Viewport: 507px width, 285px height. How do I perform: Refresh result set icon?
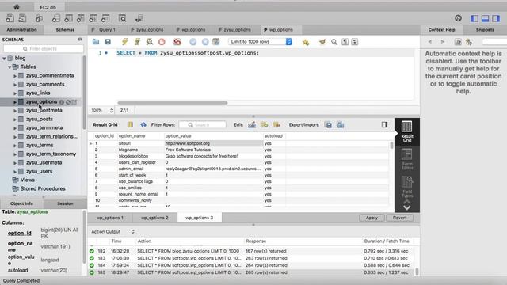click(143, 125)
